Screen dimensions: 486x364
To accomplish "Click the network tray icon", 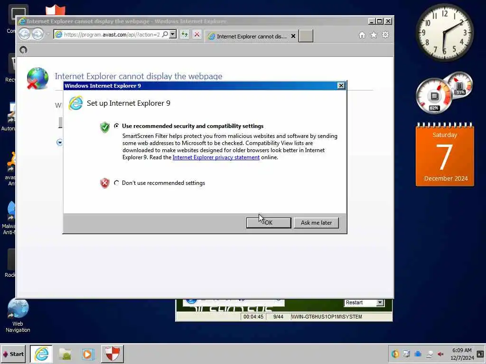I will 429,354.
